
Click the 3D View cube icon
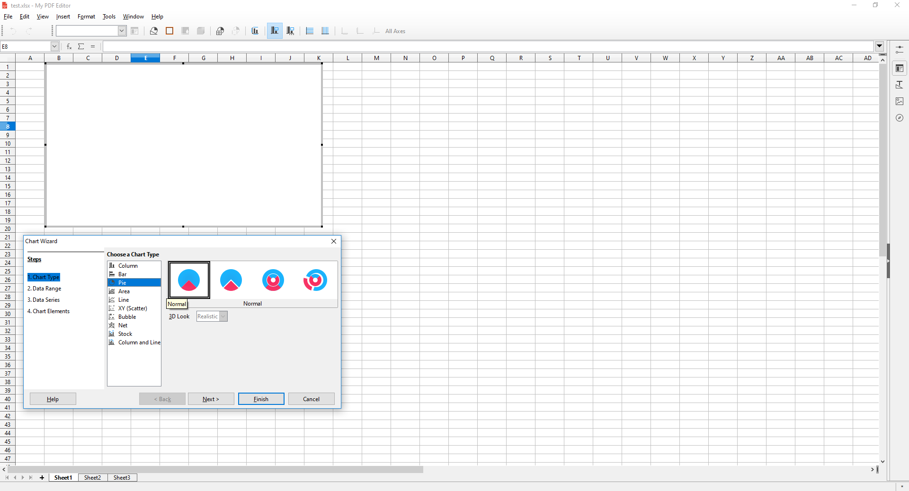pos(201,31)
